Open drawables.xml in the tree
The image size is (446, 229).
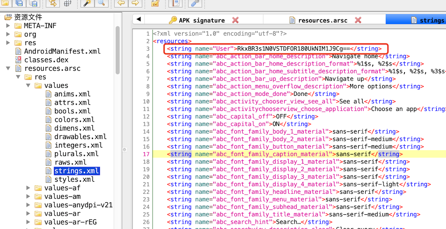(x=80, y=137)
